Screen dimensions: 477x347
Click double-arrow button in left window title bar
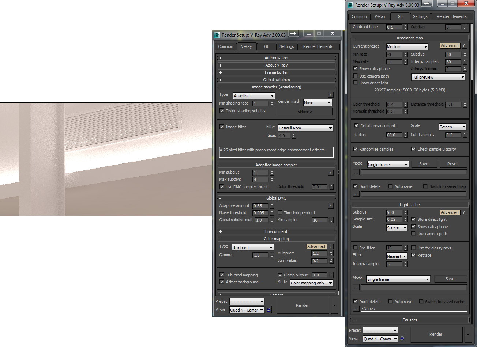pyautogui.click(x=293, y=34)
